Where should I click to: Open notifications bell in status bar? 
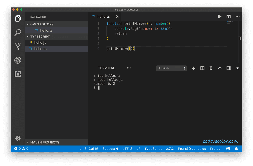click(x=236, y=149)
